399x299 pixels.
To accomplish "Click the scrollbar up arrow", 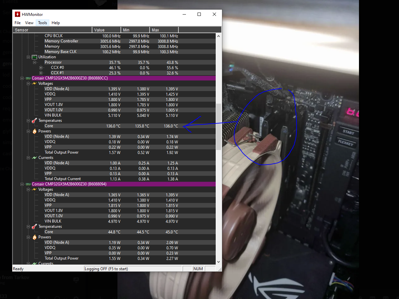I will (x=218, y=35).
